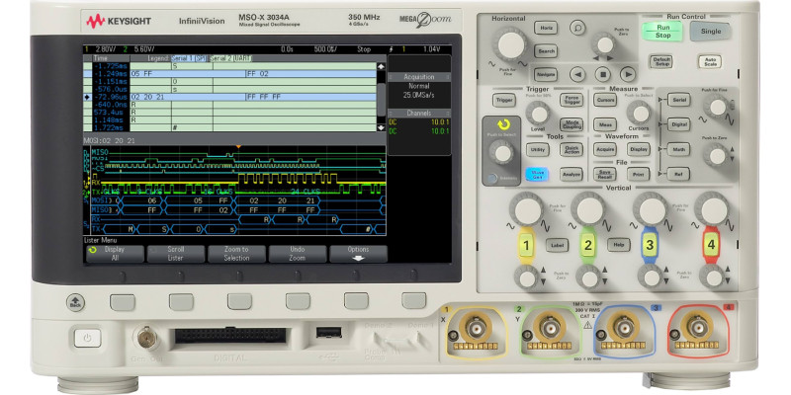Toggle the yellow channel 1 key

tap(526, 245)
